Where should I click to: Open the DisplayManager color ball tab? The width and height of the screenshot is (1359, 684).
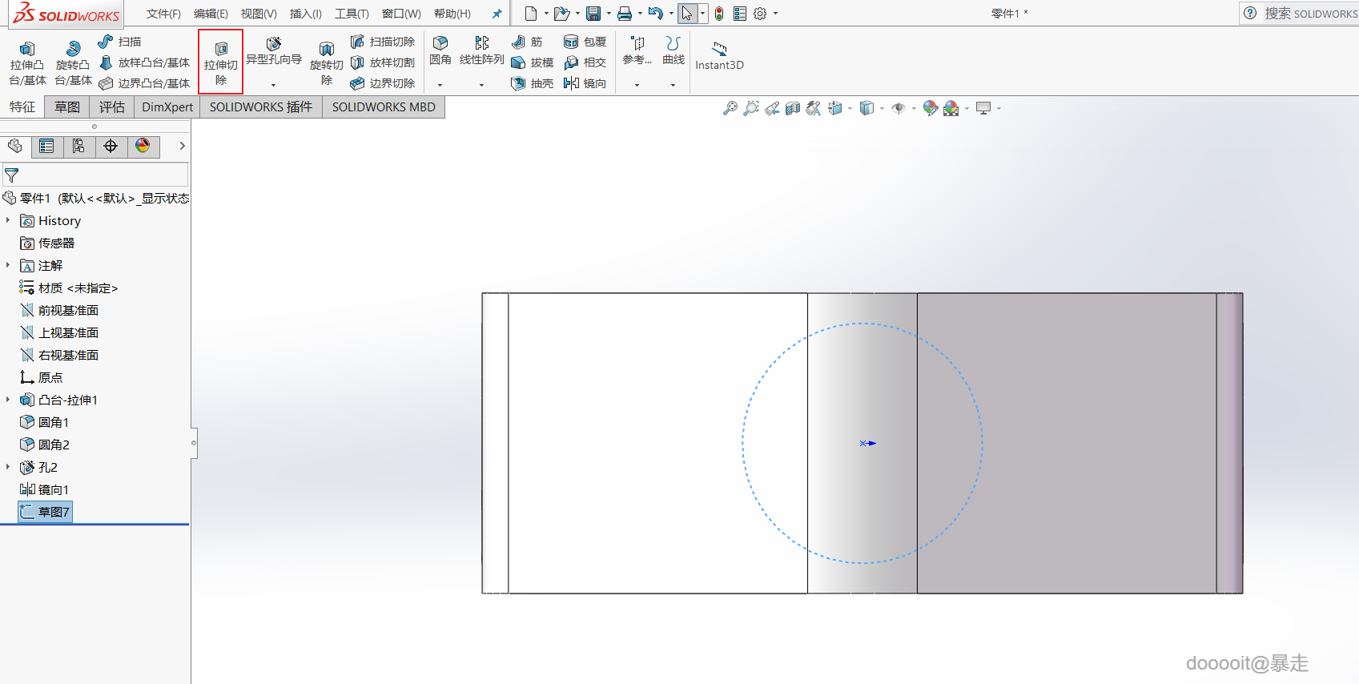(x=143, y=146)
